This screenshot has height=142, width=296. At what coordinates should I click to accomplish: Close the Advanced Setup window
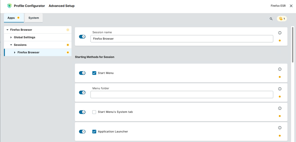tap(291, 6)
